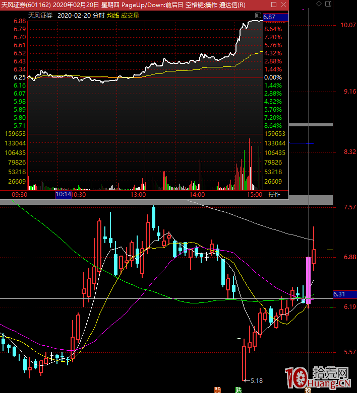
Task: Toggle the side panel icon next to the diamond icon
Action: click(x=328, y=4)
